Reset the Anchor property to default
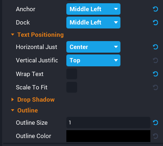This screenshot has height=146, width=163. pyautogui.click(x=155, y=9)
